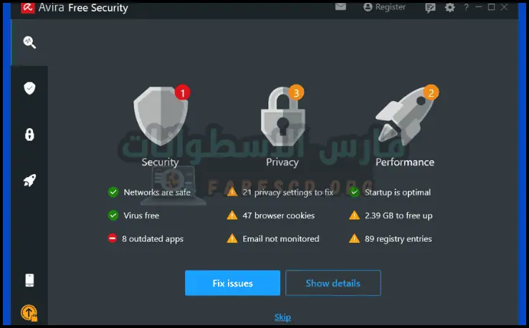Select the 89 registry entries item
This screenshot has height=328, width=529.
tap(398, 238)
